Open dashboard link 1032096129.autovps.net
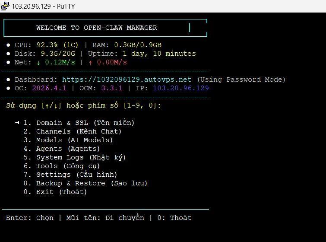Screen dimensions: 326x242 (127, 80)
